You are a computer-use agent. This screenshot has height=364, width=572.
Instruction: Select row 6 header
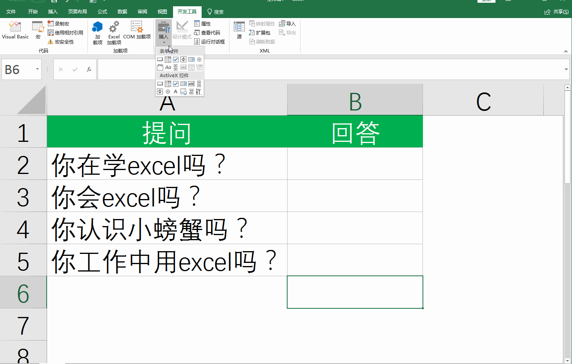tap(23, 292)
